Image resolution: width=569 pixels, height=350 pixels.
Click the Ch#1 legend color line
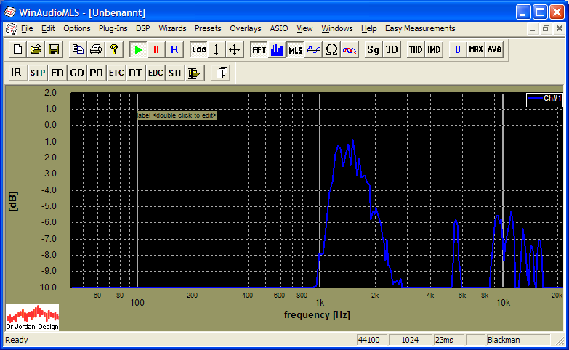536,98
